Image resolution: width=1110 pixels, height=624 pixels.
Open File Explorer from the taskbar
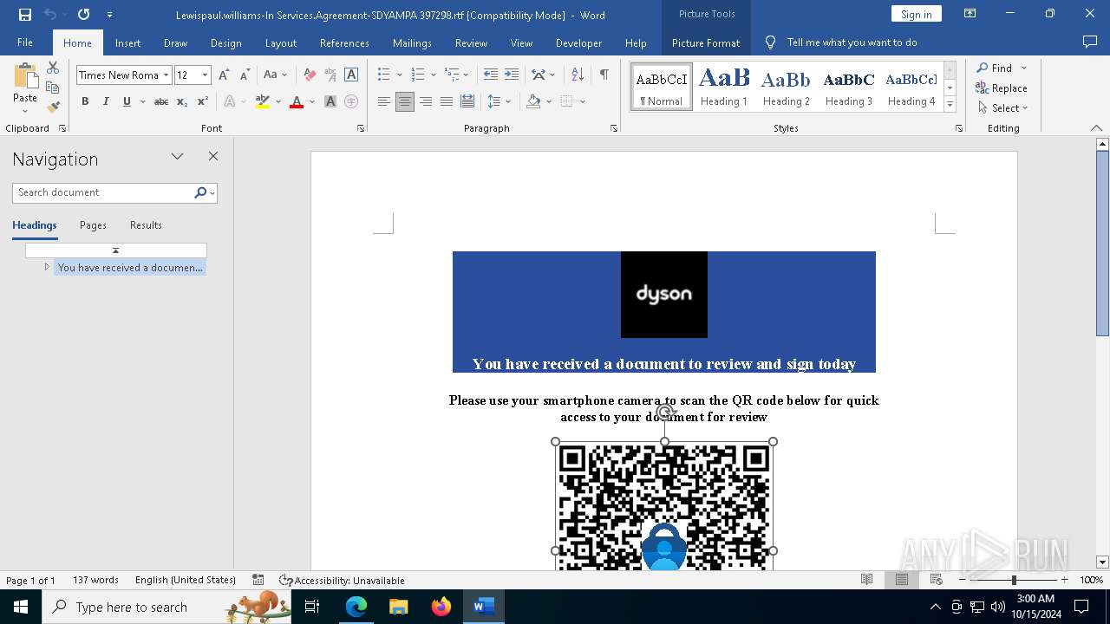[399, 607]
